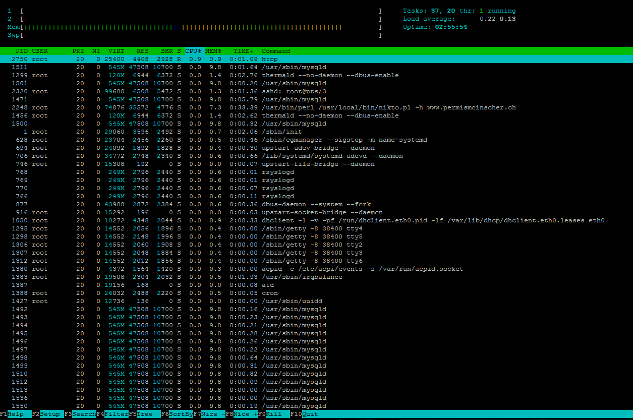Select the sshd: root@pts/3 process row
Screen dimensions: 633x420
316,91
